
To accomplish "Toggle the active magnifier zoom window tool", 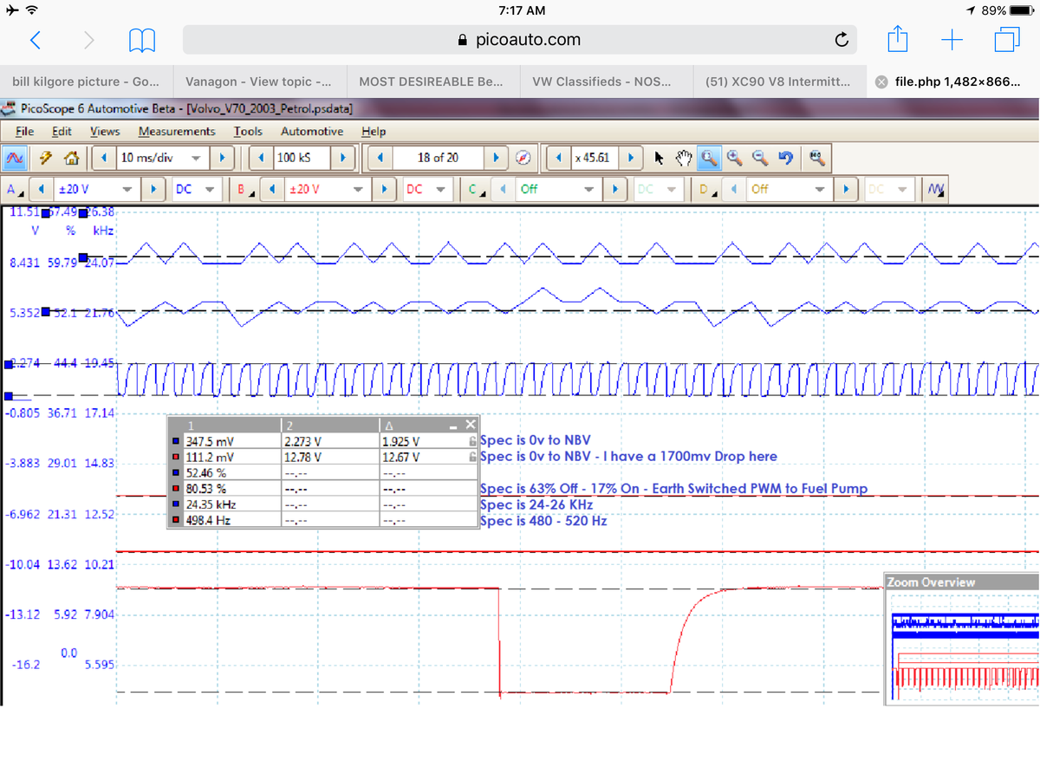I will [709, 158].
